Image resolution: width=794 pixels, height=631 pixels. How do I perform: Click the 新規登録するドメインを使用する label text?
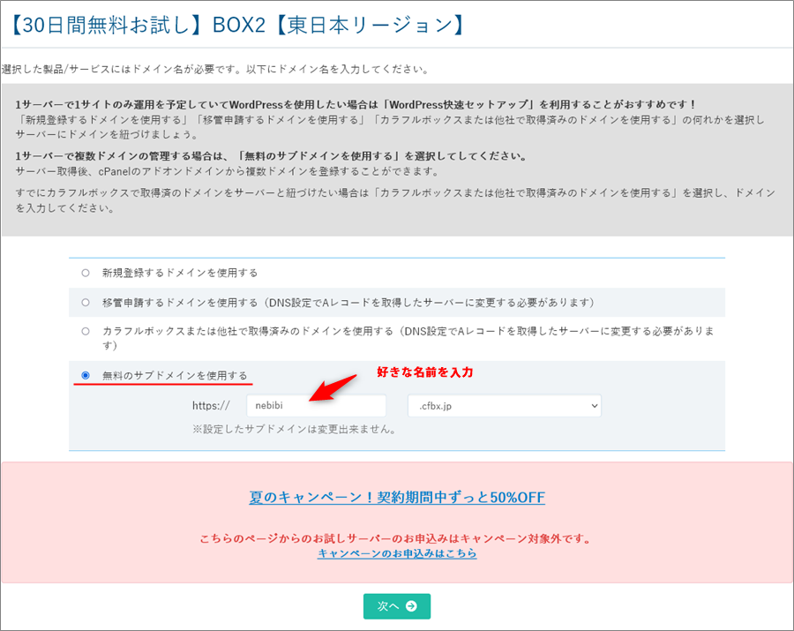pos(180,273)
